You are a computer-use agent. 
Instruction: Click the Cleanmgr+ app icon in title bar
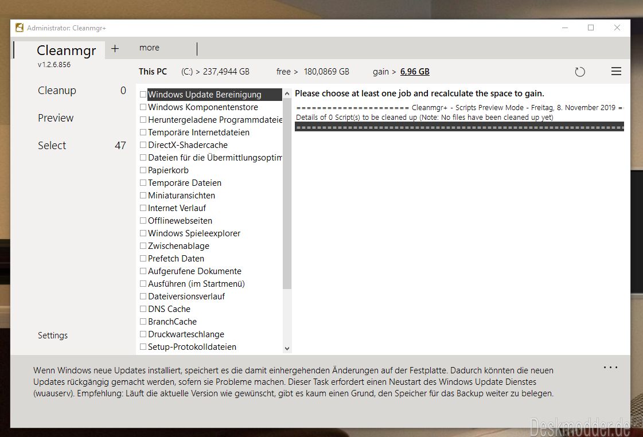pos(20,28)
